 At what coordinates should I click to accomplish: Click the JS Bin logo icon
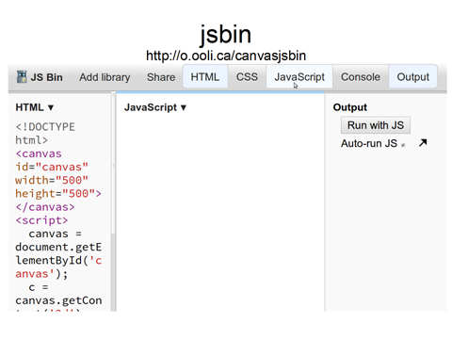pos(22,77)
